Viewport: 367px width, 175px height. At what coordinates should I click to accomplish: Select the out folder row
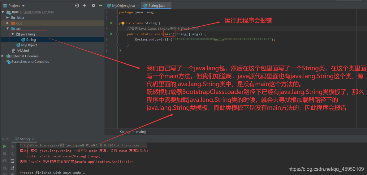coord(52,23)
